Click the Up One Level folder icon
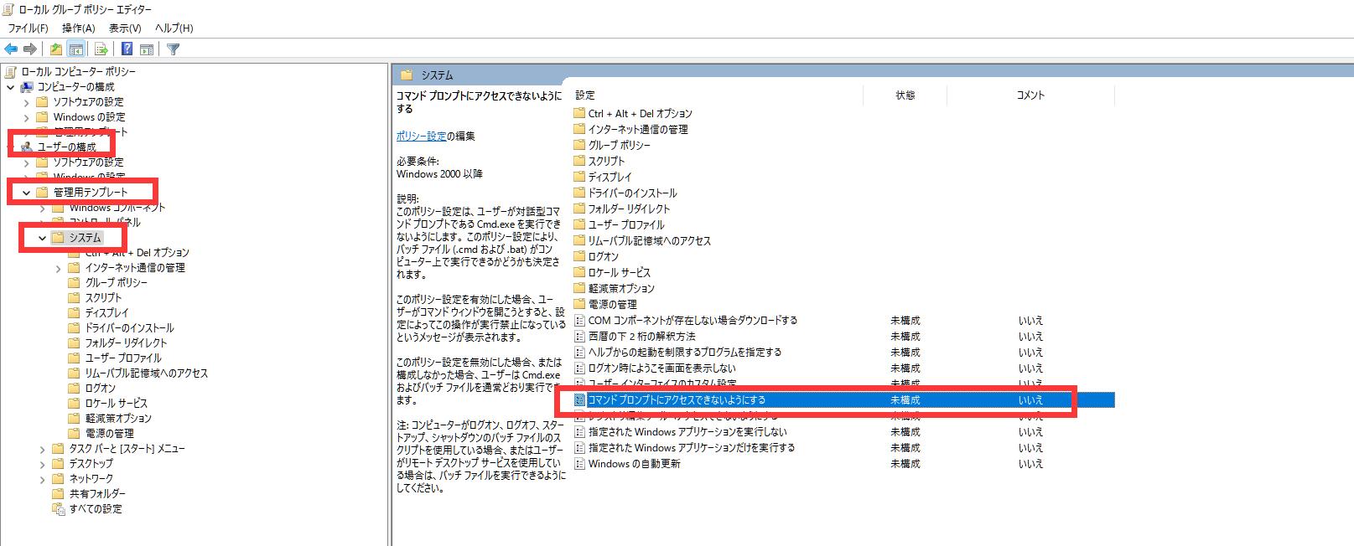 tap(55, 49)
